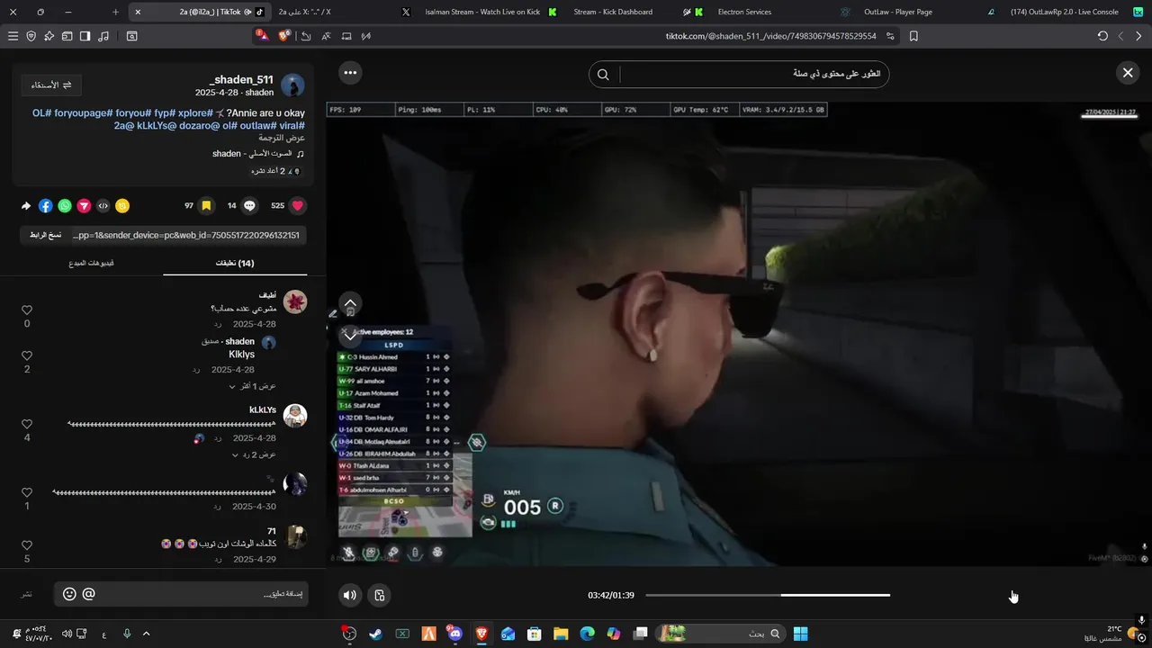Open Brave Shields lion icon
Screen dimensions: 1152x648
pos(284,36)
